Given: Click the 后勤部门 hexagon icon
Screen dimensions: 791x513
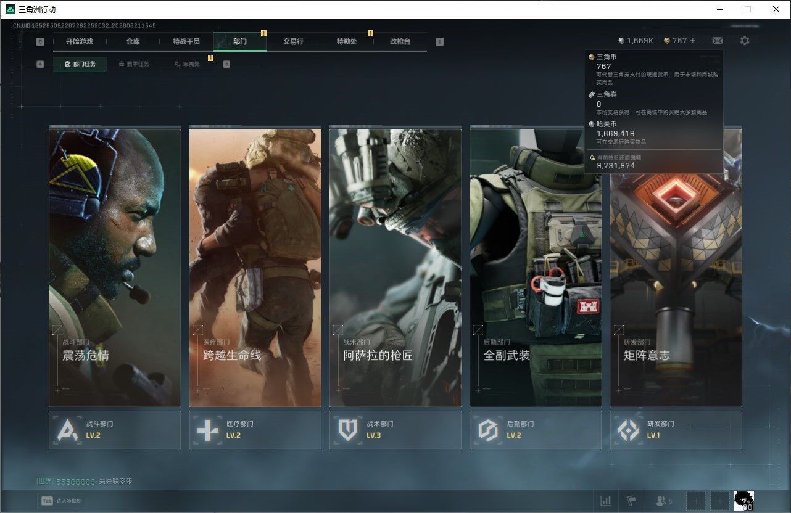Looking at the screenshot, I should pyautogui.click(x=488, y=430).
